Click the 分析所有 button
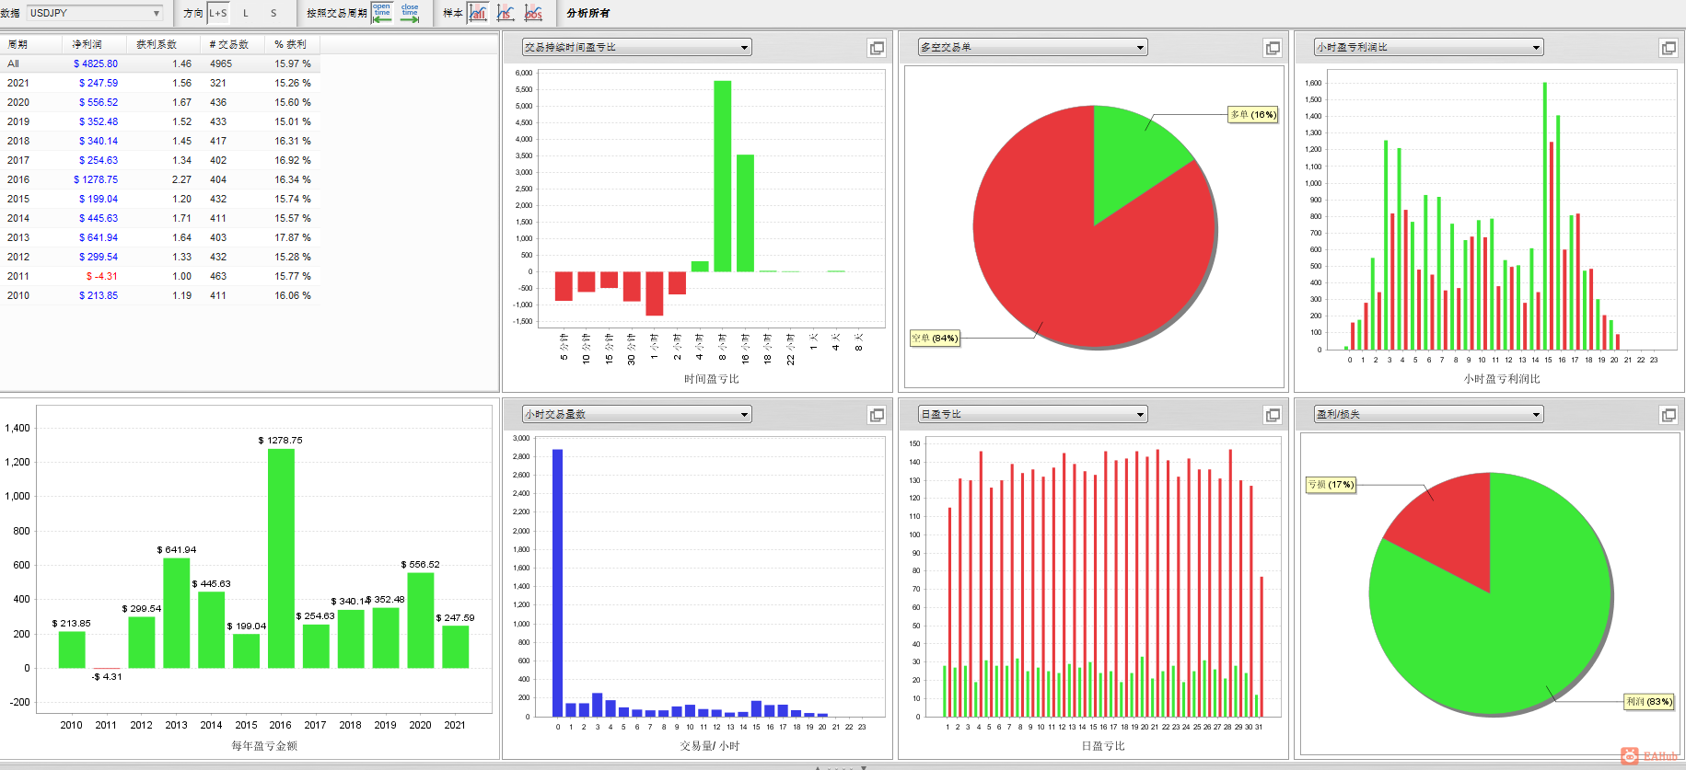This screenshot has width=1686, height=770. click(x=588, y=13)
